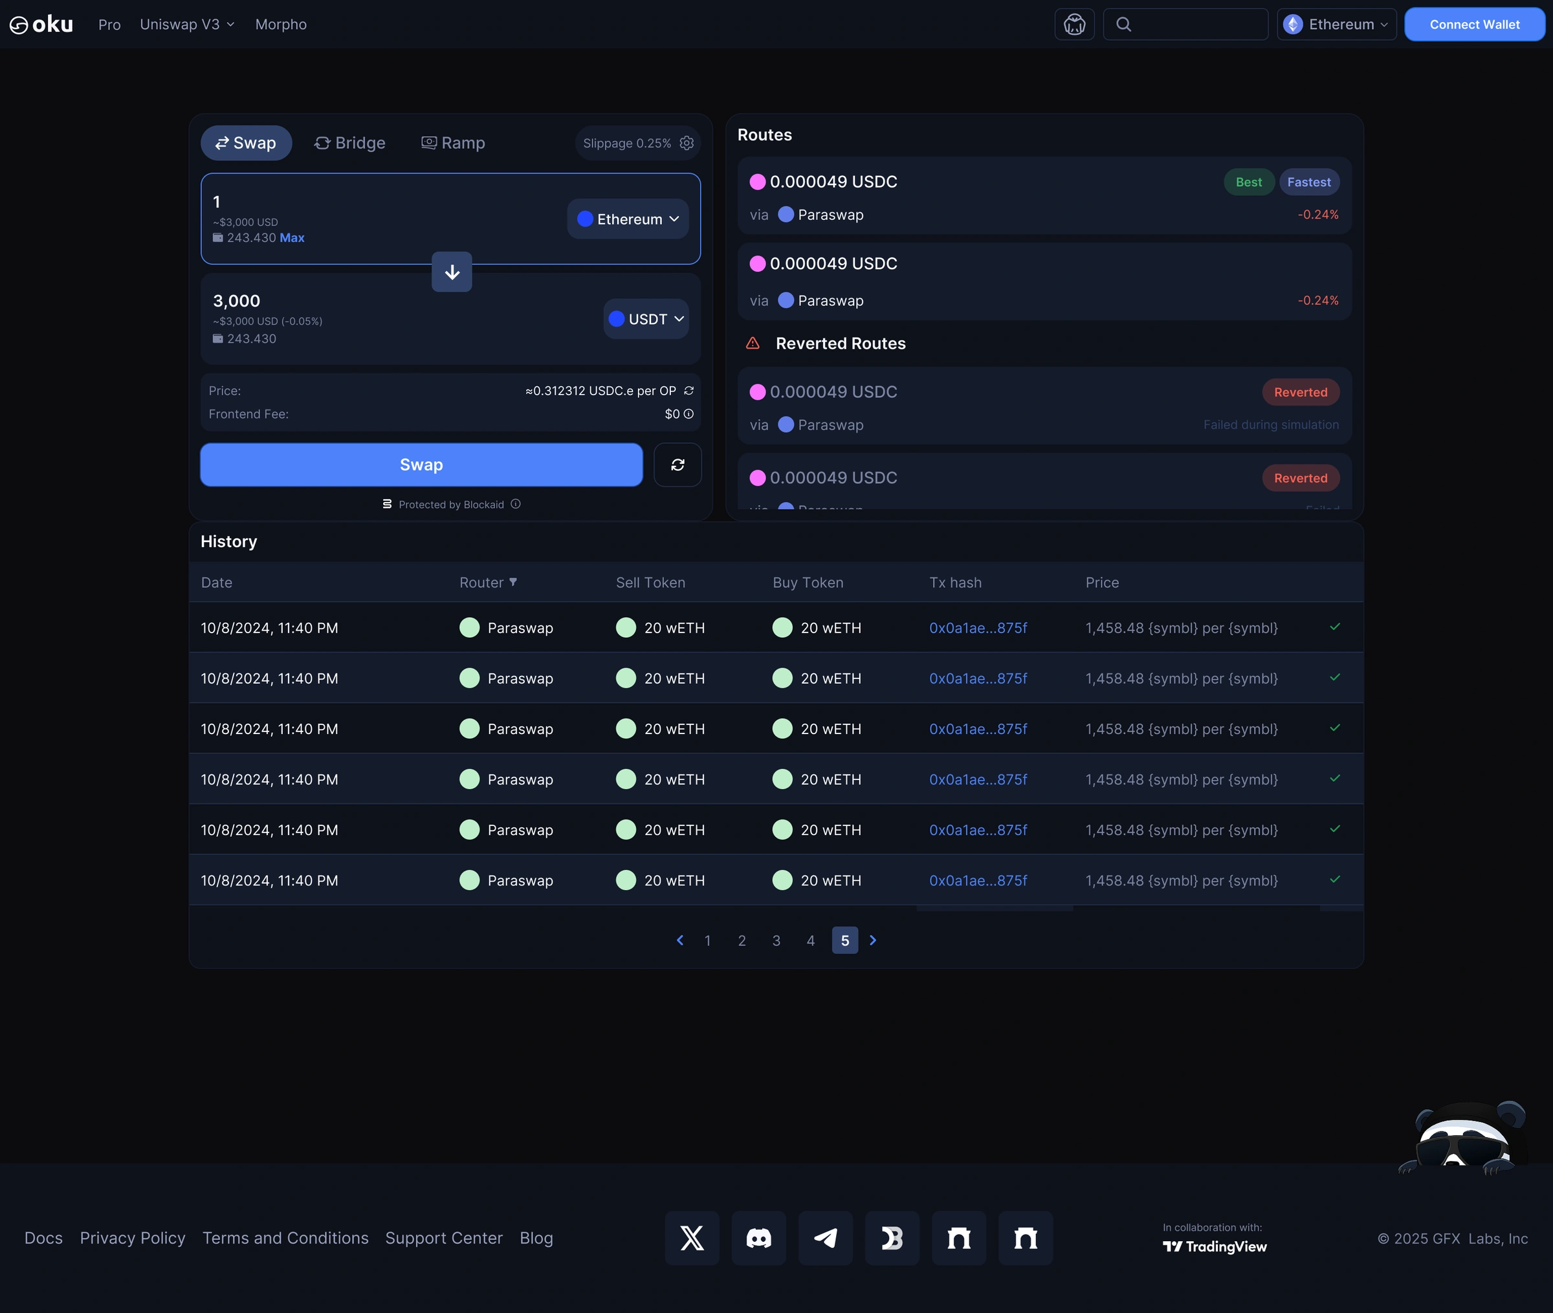This screenshot has width=1553, height=1313.
Task: Click the large blue Swap button
Action: (421, 465)
